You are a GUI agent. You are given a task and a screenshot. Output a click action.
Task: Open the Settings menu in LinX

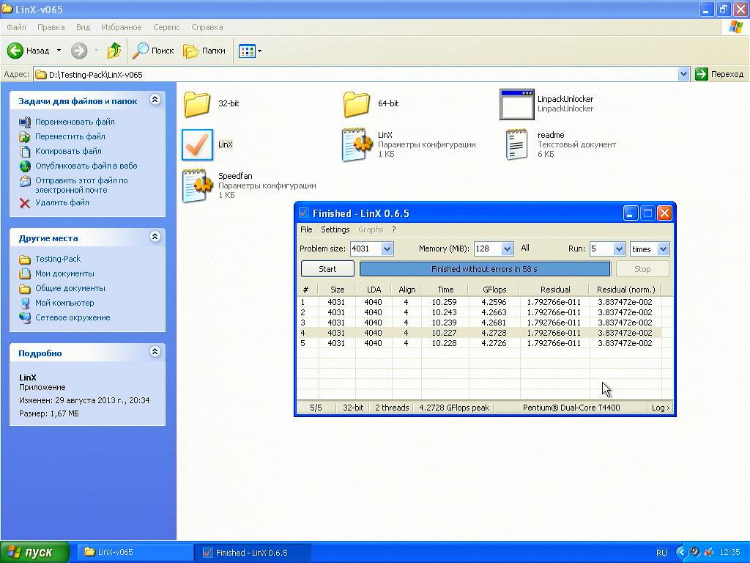335,229
